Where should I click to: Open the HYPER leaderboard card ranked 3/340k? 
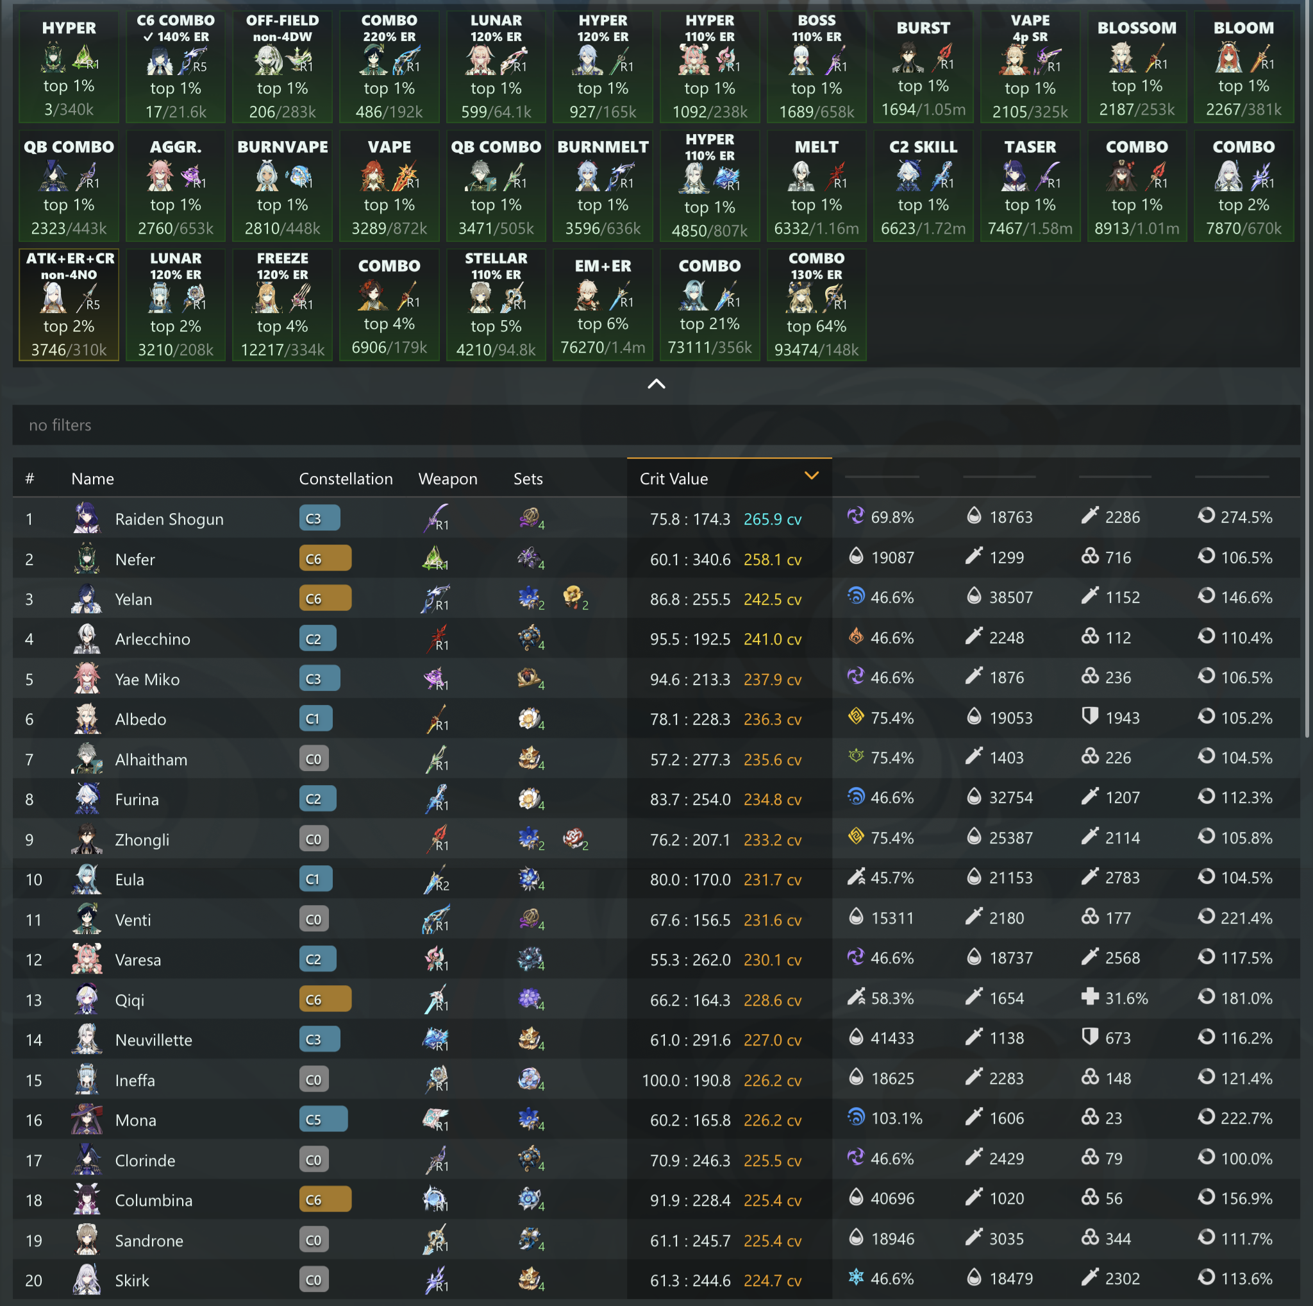(x=69, y=67)
